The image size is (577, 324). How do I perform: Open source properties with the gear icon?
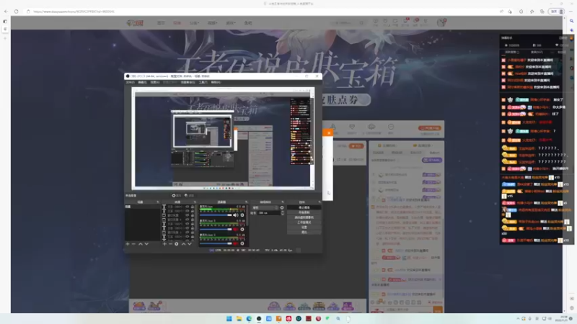177,244
